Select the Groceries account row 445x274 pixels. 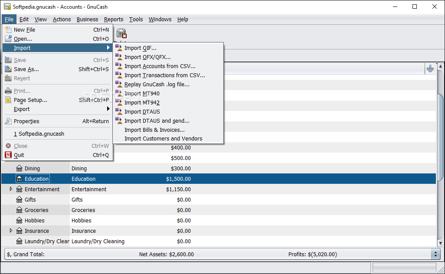(219, 210)
